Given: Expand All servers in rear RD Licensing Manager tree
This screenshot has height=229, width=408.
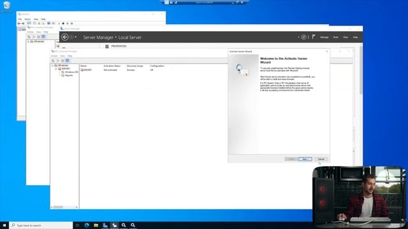Looking at the screenshot, I should pyautogui.click(x=28, y=41).
